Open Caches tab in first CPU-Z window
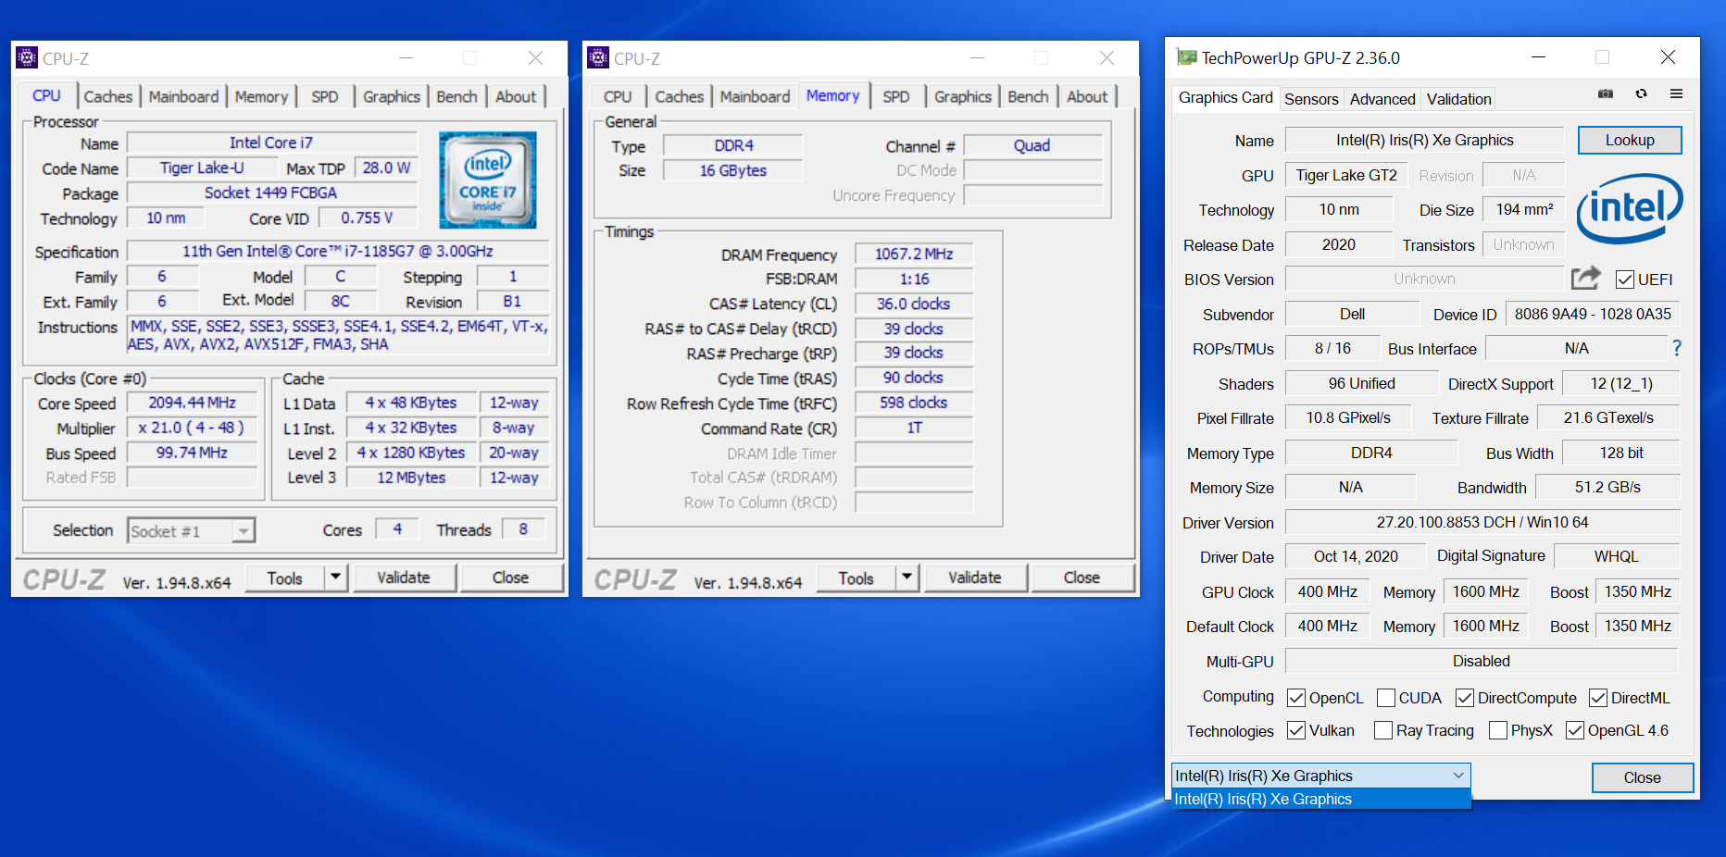This screenshot has height=857, width=1726. [x=107, y=96]
